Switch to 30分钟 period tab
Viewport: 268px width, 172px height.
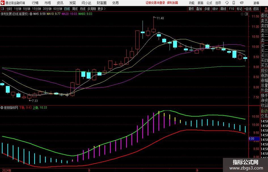click(x=47, y=9)
